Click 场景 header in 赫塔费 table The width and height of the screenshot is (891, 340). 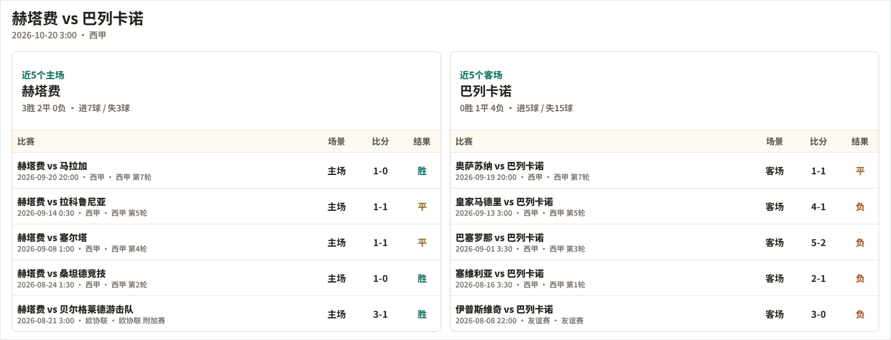point(337,142)
